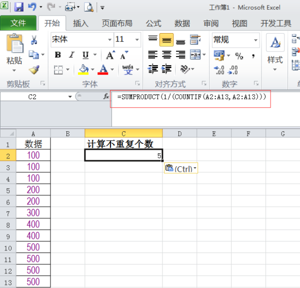Screen dimensions: 300x288
Task: Click the Save icon in quick access toolbar
Action: 19,8
